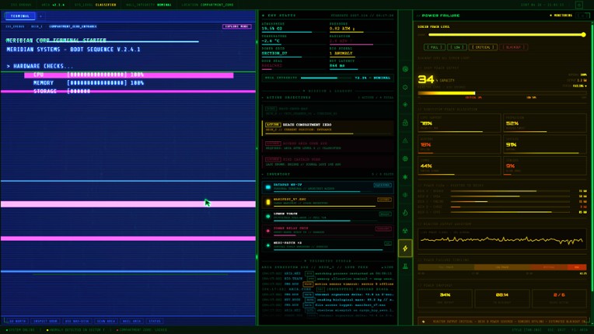594x334 pixels.
Task: Open the lightning bolt power panel icon
Action: pos(405,249)
